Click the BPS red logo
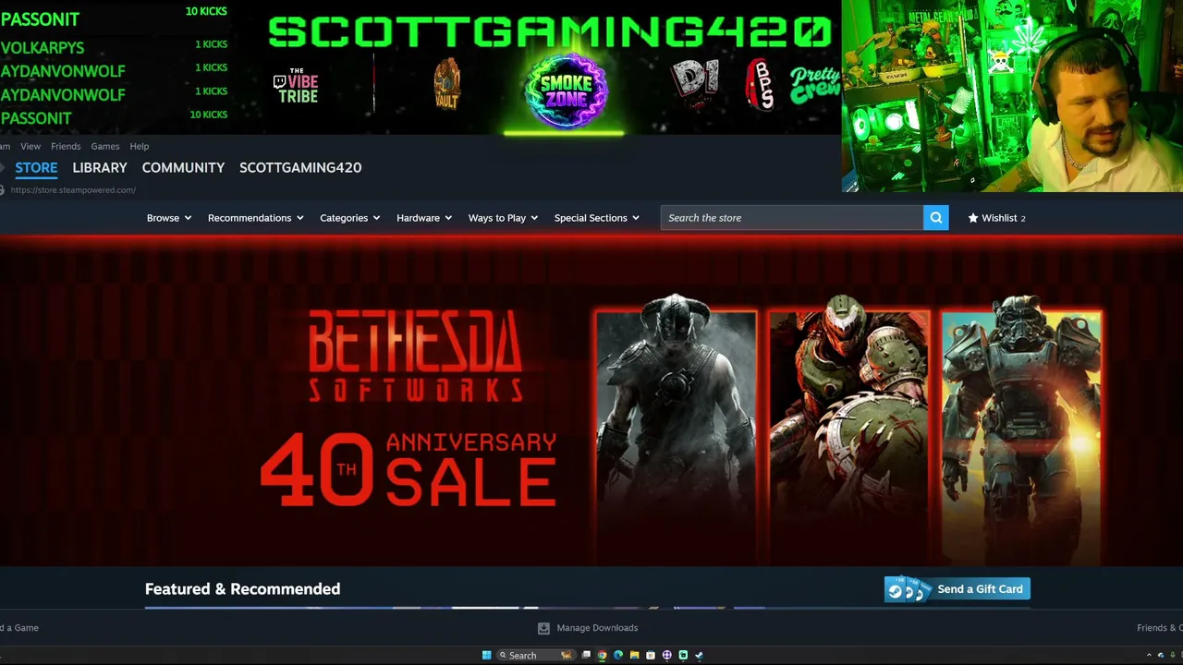Screen dimensions: 1183x665 coord(760,84)
